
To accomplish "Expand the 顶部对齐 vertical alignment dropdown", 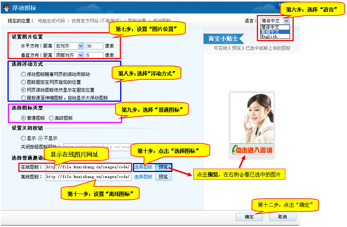I will coord(80,55).
